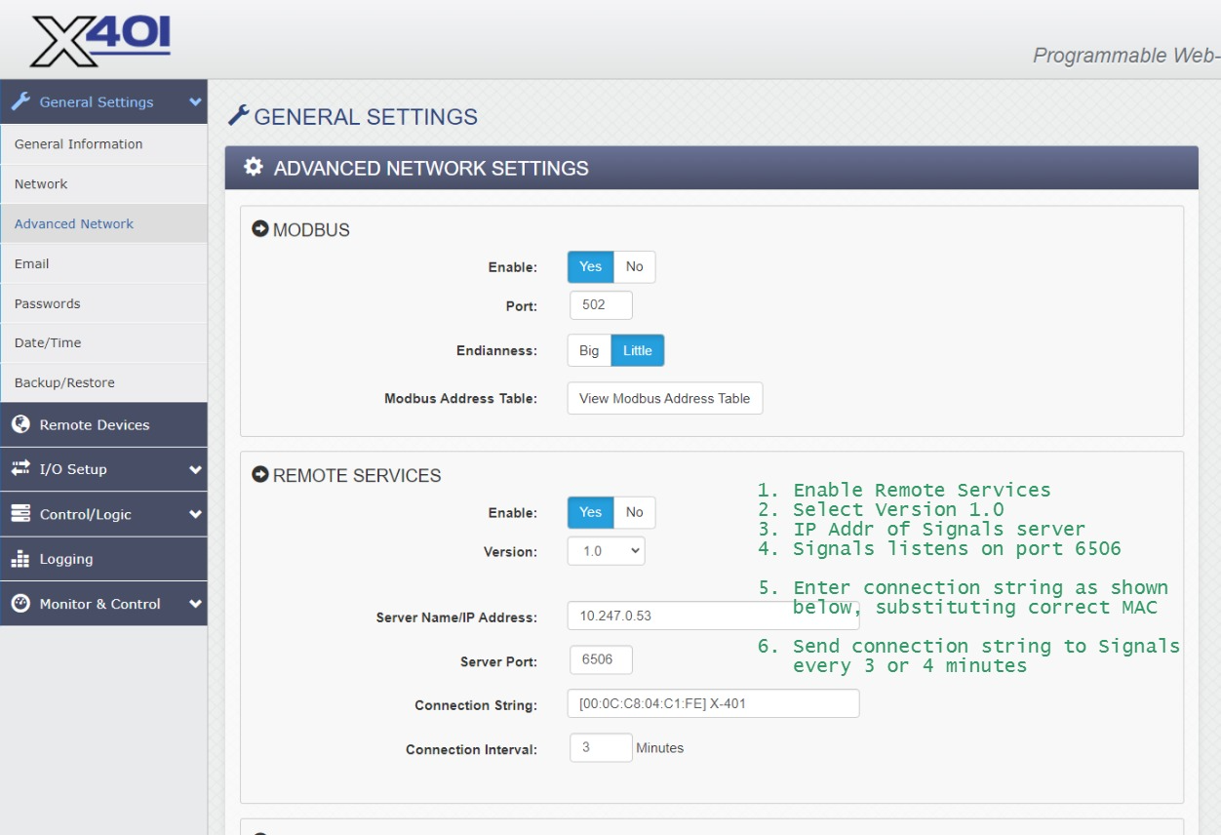
Task: Click the arrow icon next to REMOTE SERVICES
Action: (260, 475)
